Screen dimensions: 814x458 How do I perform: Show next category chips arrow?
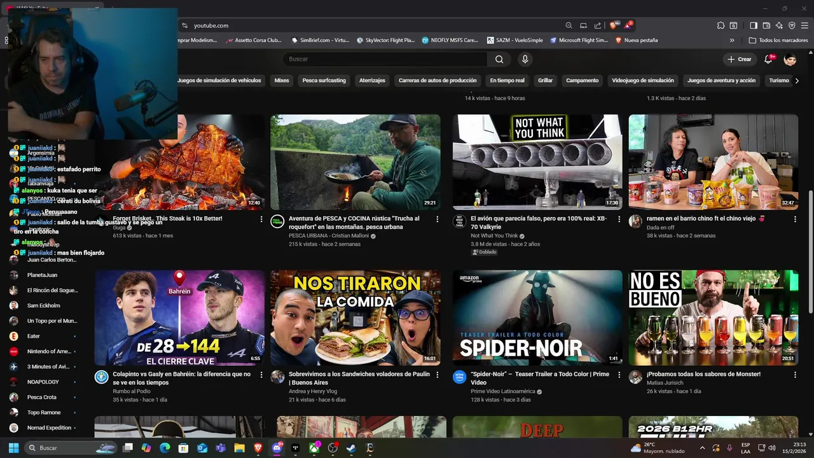click(797, 81)
